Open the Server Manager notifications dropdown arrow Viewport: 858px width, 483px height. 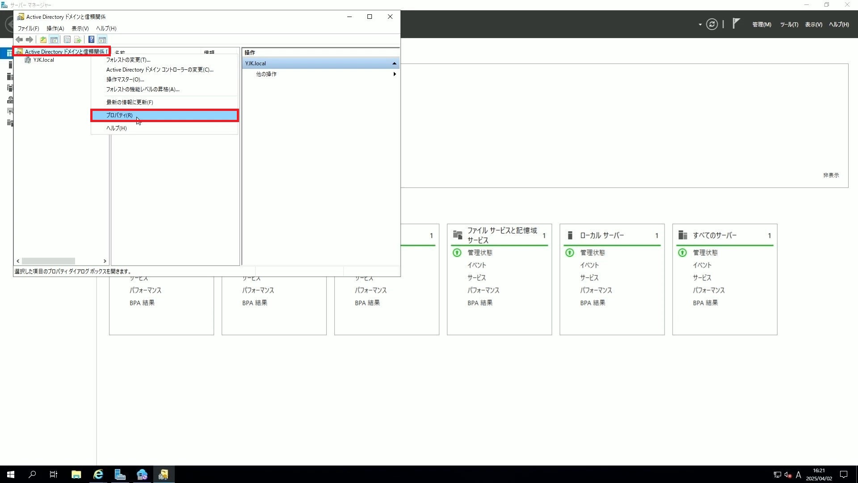tap(700, 25)
